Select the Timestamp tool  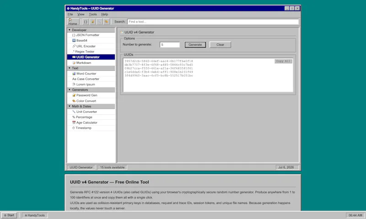[x=91, y=128]
